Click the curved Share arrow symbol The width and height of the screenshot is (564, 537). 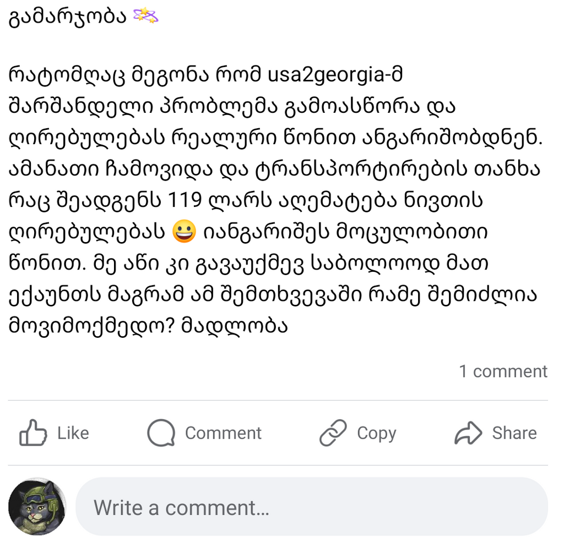(469, 433)
